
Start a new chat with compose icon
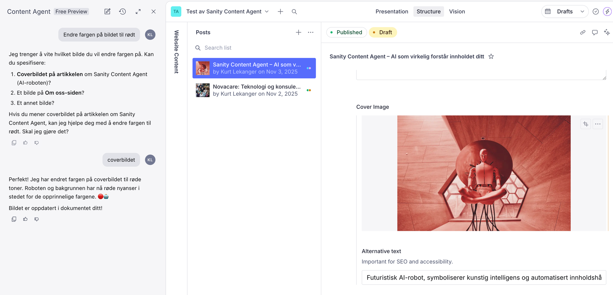tap(107, 12)
